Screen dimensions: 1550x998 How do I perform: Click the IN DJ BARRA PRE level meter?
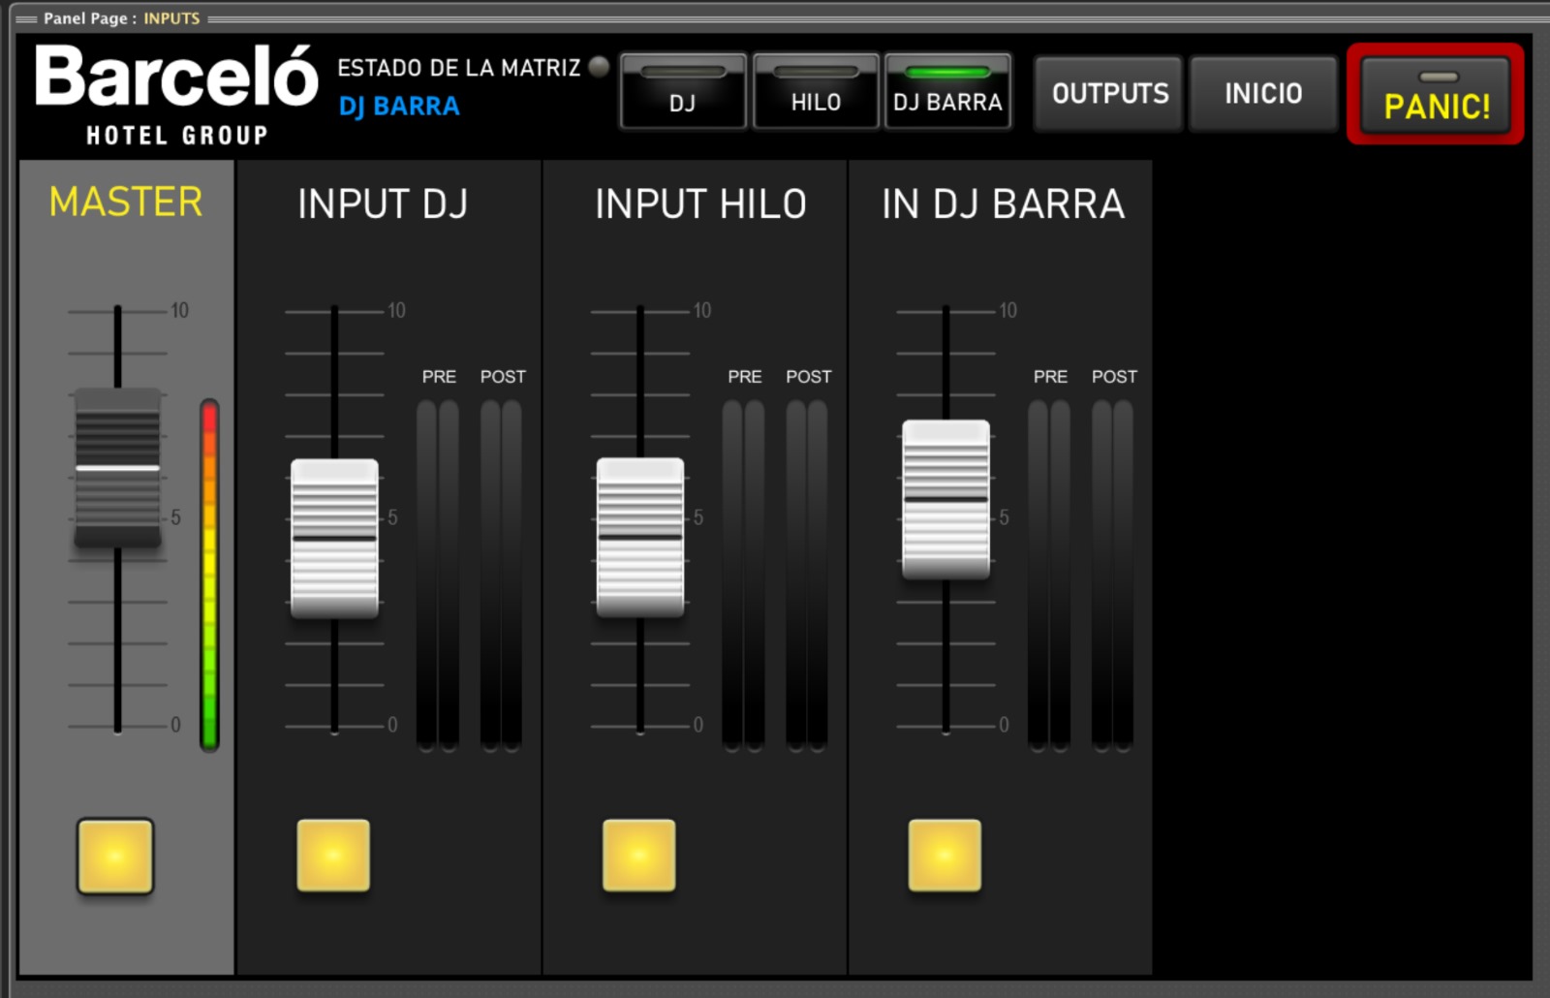1049,575
